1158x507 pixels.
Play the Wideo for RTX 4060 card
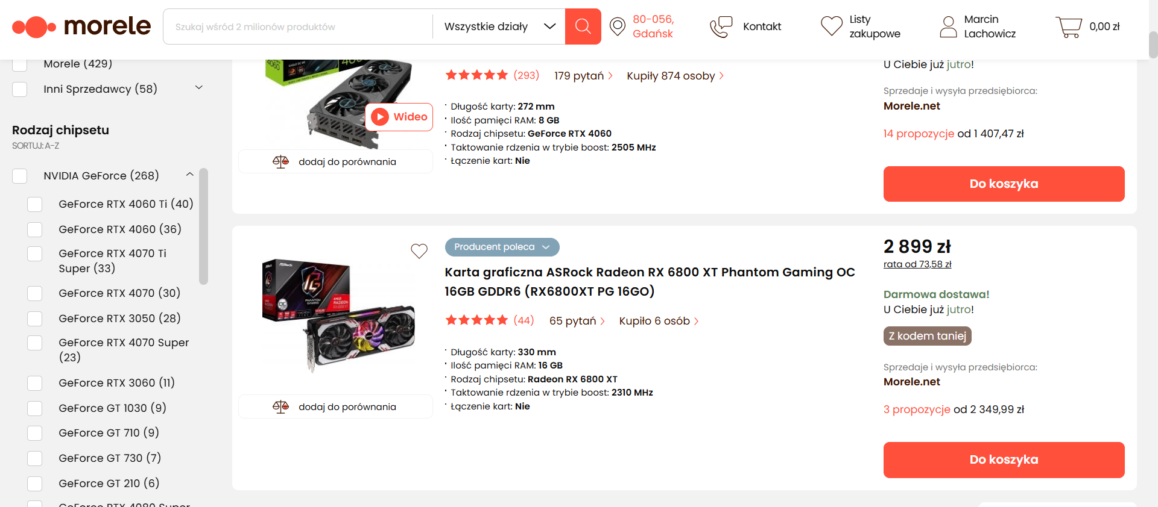pos(399,117)
